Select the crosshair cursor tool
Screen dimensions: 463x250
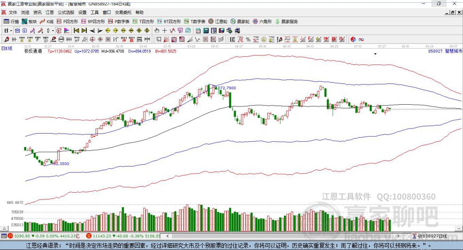pyautogui.click(x=165, y=30)
